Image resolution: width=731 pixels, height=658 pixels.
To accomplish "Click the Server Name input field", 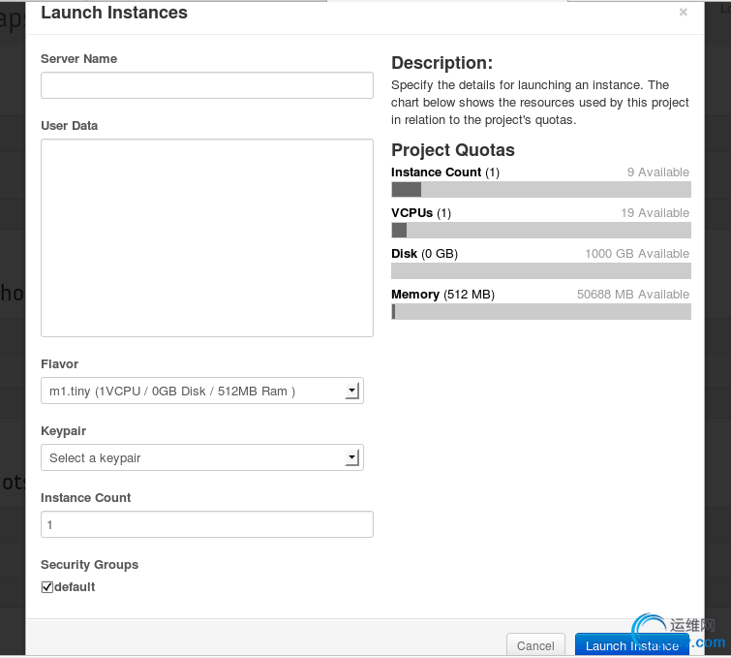I will (207, 85).
